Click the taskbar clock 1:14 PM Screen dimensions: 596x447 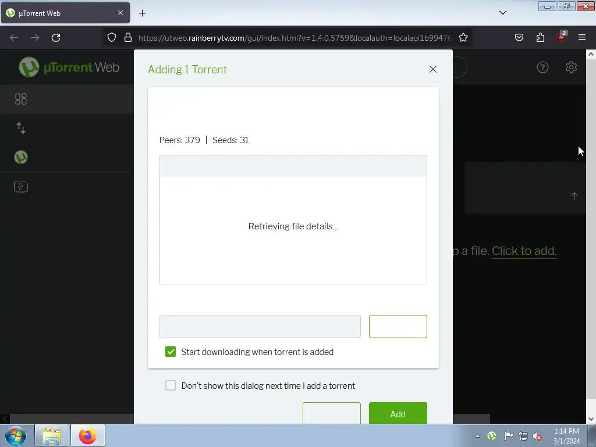point(566,436)
